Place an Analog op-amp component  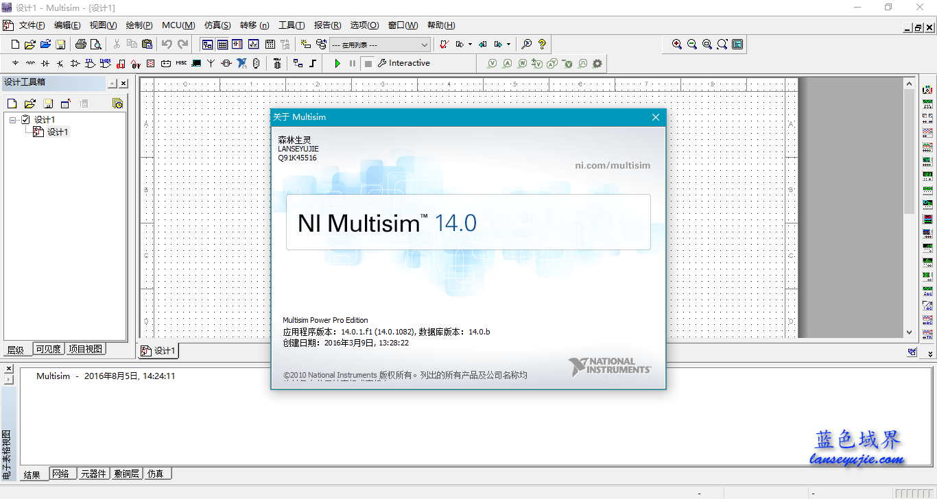point(75,63)
